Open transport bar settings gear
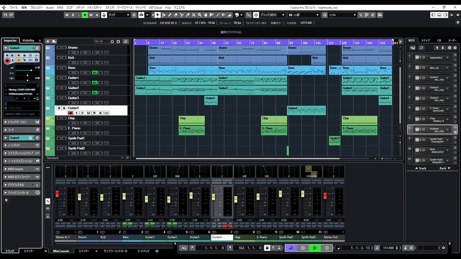 444,248
